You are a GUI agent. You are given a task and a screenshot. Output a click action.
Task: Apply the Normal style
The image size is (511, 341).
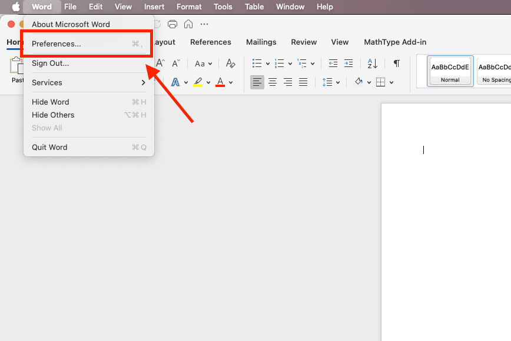pos(450,71)
